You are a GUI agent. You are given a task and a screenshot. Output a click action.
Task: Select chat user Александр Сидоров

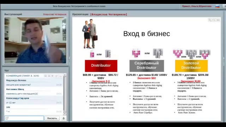tap(18, 98)
